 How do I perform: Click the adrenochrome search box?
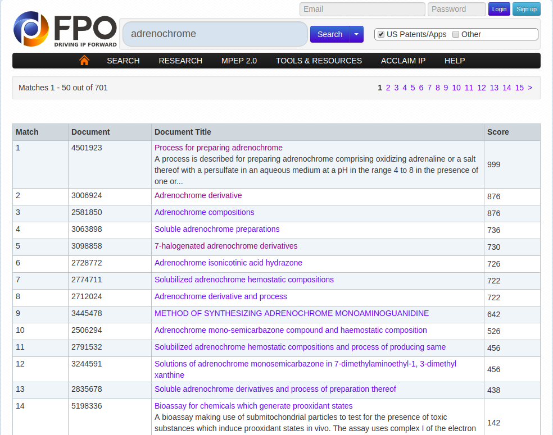tap(215, 34)
